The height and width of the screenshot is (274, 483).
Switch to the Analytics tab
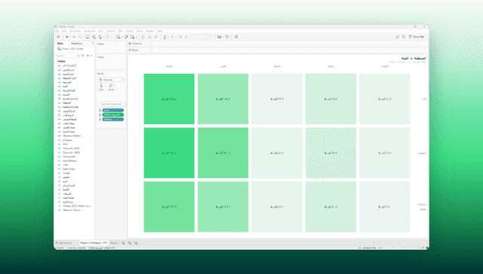pyautogui.click(x=76, y=44)
